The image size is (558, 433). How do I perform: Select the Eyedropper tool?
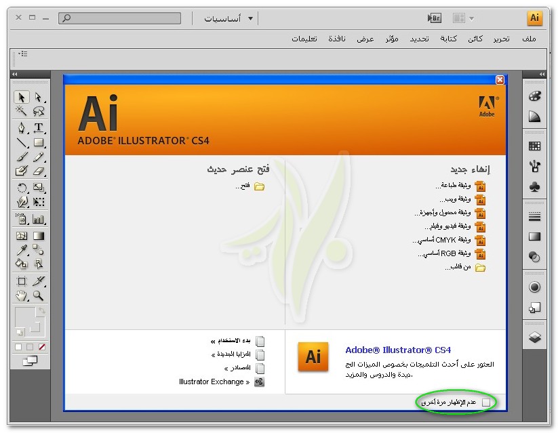pos(21,250)
